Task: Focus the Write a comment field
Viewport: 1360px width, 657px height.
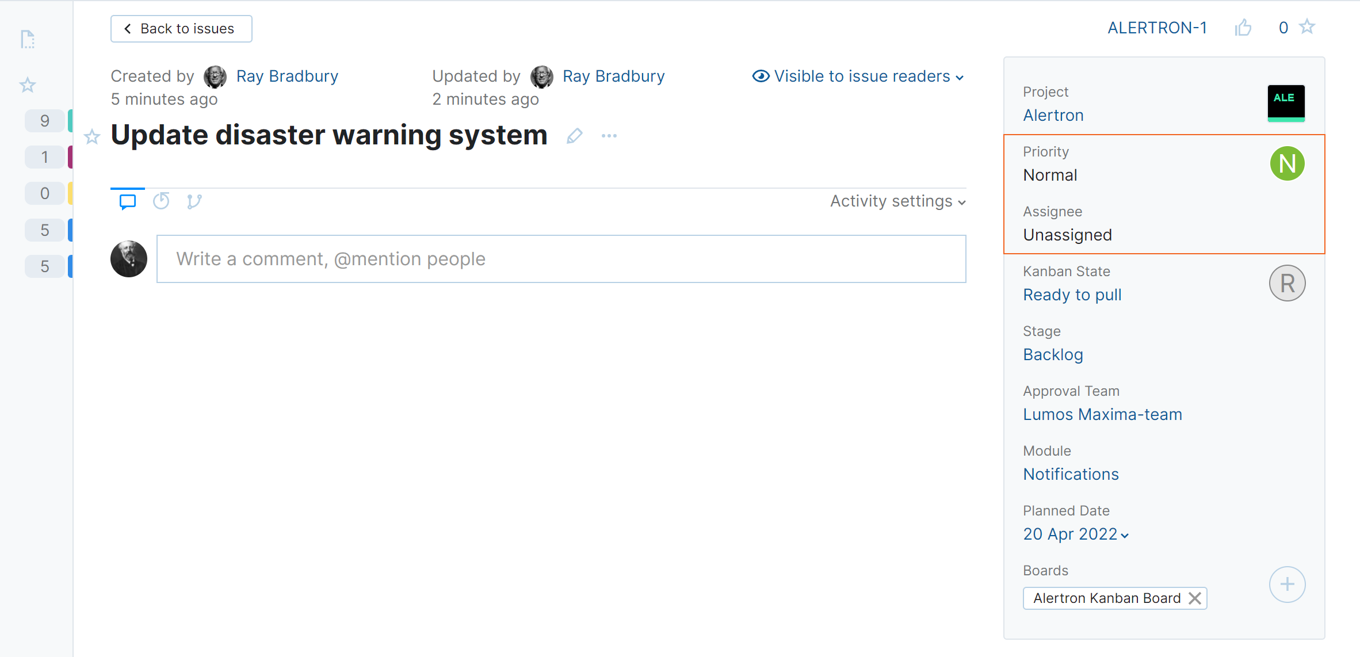Action: 561,259
